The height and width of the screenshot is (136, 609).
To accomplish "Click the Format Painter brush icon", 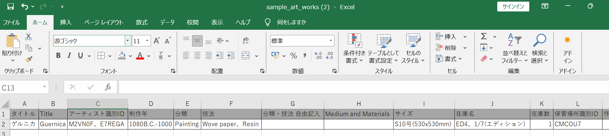I will pyautogui.click(x=29, y=59).
